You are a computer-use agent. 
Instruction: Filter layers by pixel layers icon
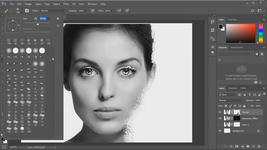pyautogui.click(x=239, y=95)
